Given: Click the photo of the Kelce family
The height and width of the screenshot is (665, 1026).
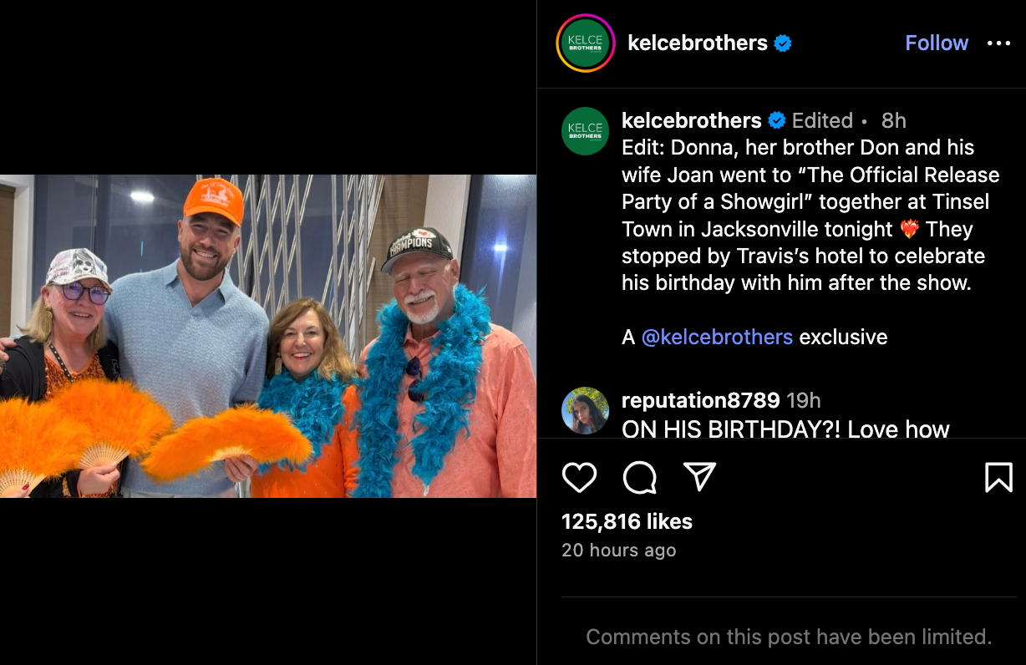Looking at the screenshot, I should click(x=267, y=334).
